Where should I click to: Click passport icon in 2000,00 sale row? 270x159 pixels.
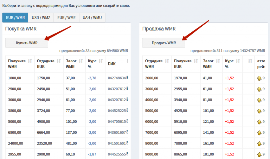coord(259,78)
